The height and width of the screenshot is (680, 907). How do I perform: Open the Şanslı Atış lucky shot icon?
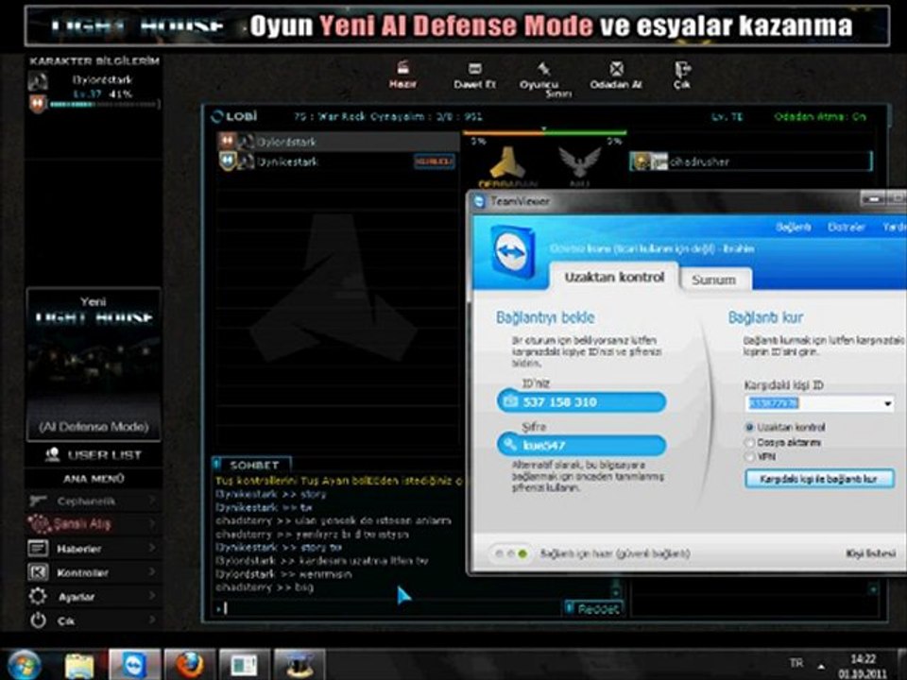tap(40, 523)
